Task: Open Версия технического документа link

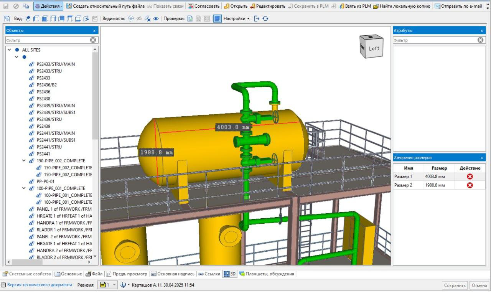Action: pyautogui.click(x=39, y=285)
